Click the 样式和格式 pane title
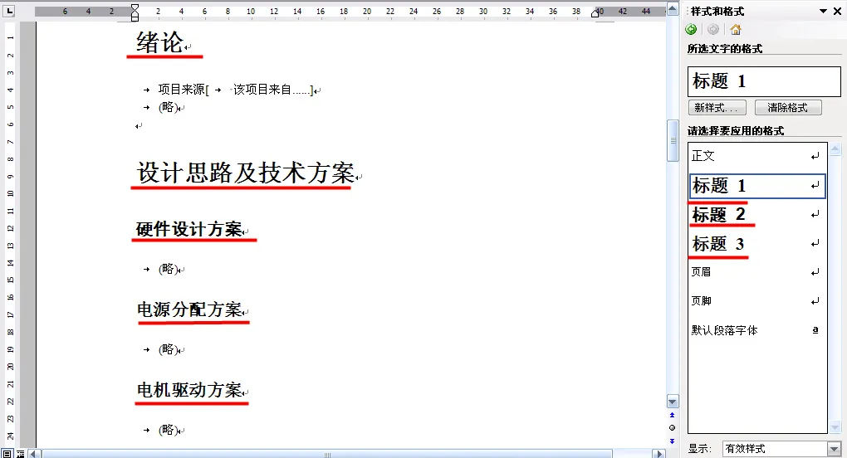 click(x=717, y=12)
